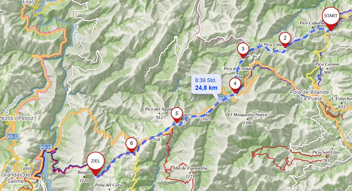Click the AS-12 road shield
The height and width of the screenshot is (191, 352).
[x=13, y=137]
